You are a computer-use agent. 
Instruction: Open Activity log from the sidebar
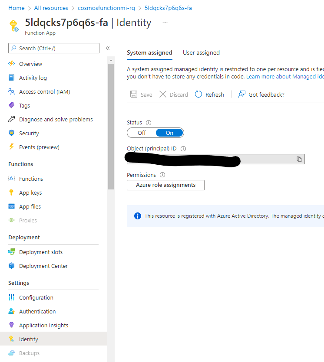pyautogui.click(x=33, y=78)
